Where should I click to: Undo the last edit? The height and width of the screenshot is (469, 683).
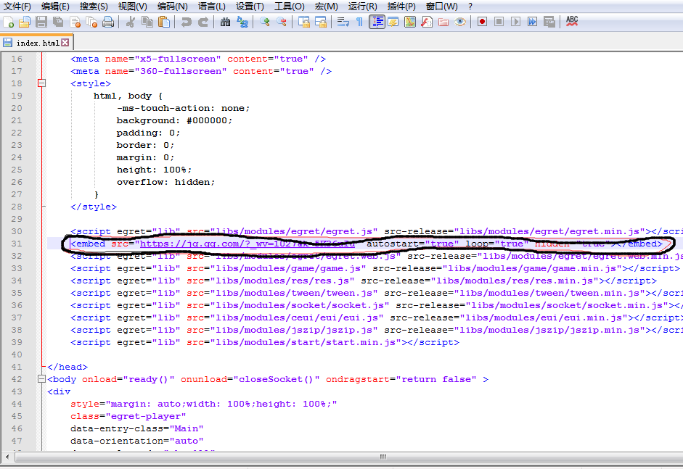186,22
